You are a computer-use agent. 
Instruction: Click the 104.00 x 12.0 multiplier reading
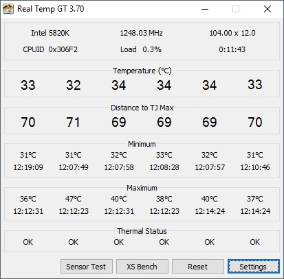[232, 33]
